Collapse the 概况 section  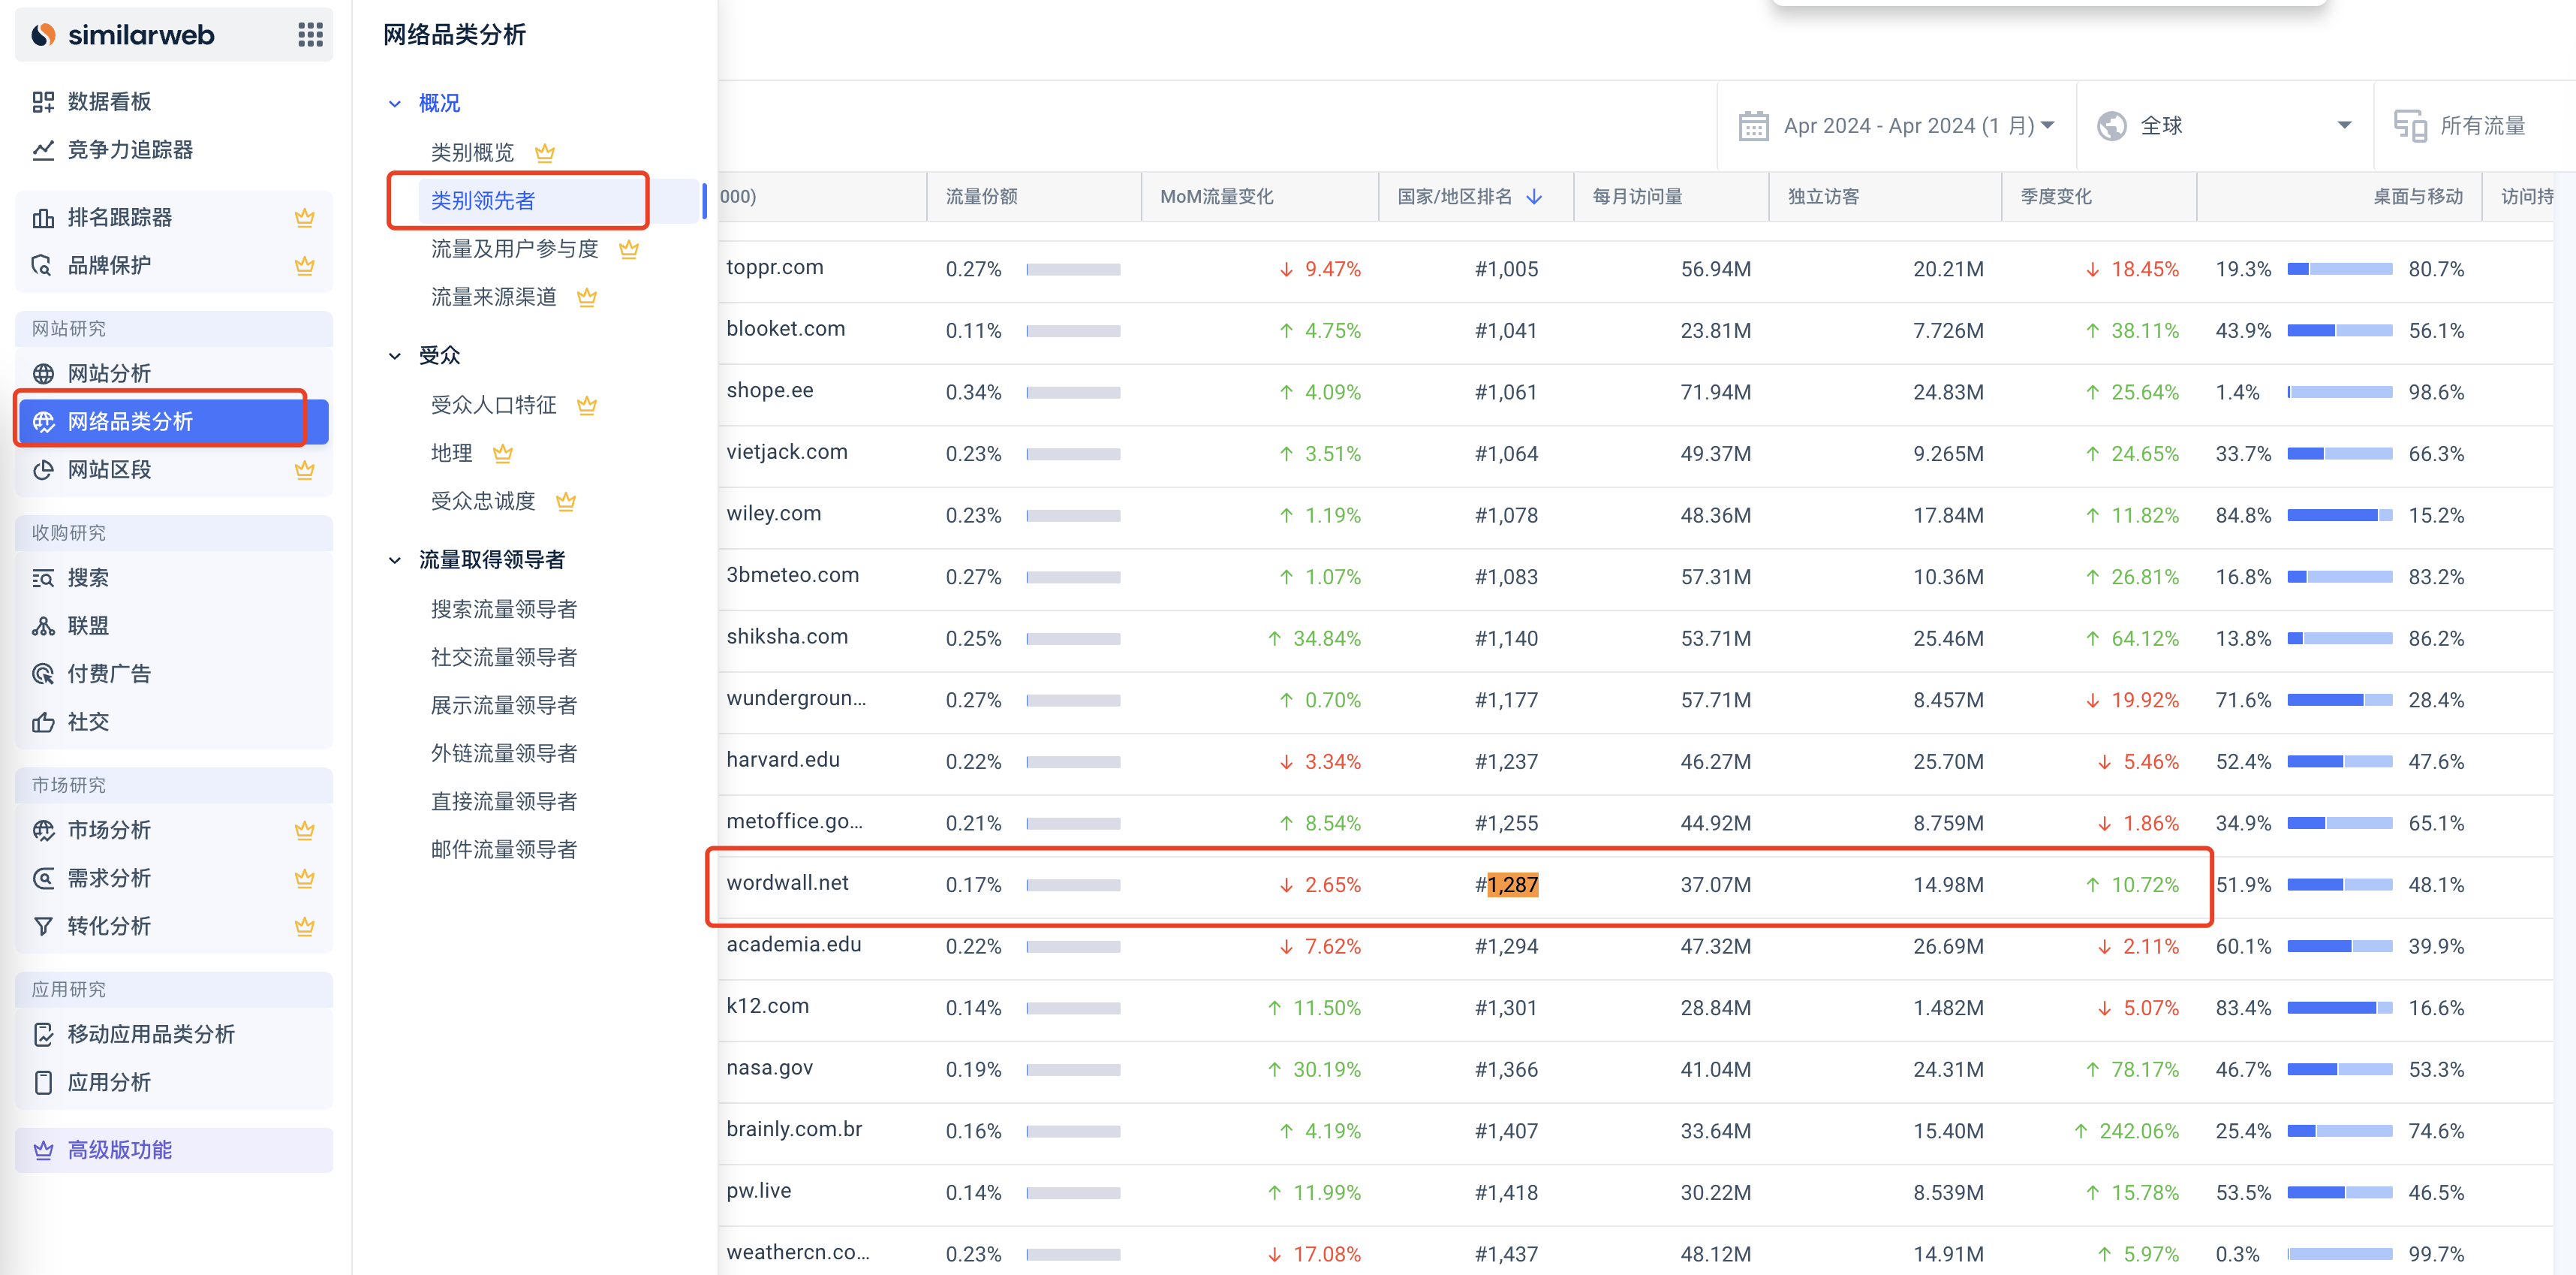click(395, 103)
